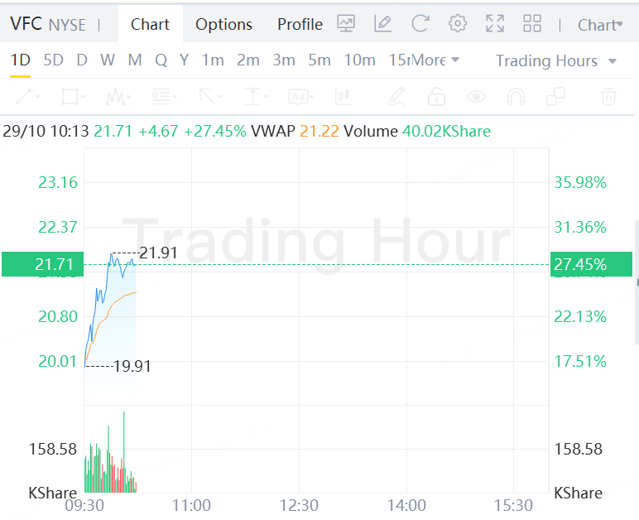Image resolution: width=639 pixels, height=520 pixels.
Task: Select the 5D timeframe
Action: pos(53,60)
